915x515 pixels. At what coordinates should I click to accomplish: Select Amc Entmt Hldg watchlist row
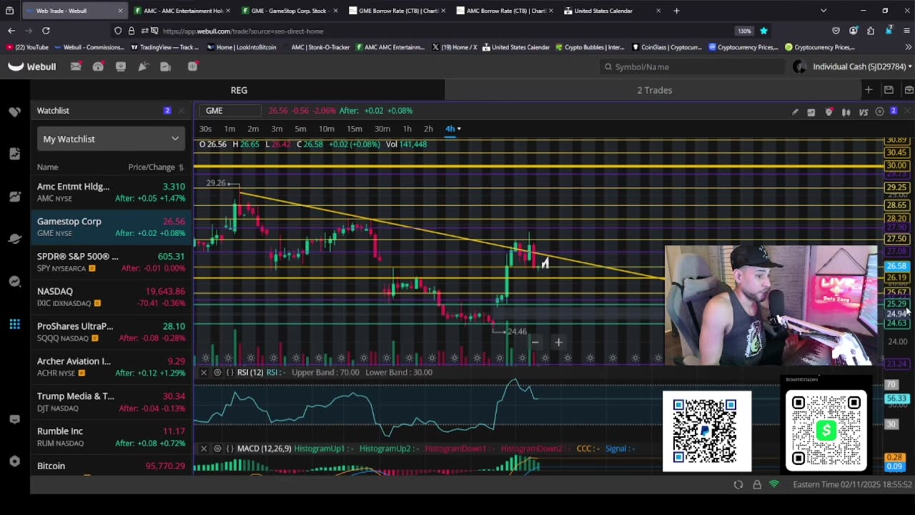click(111, 192)
